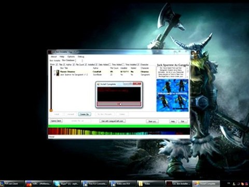Click the black log area in Install Complete dialog
The height and width of the screenshot is (187, 249).
[x=119, y=94]
